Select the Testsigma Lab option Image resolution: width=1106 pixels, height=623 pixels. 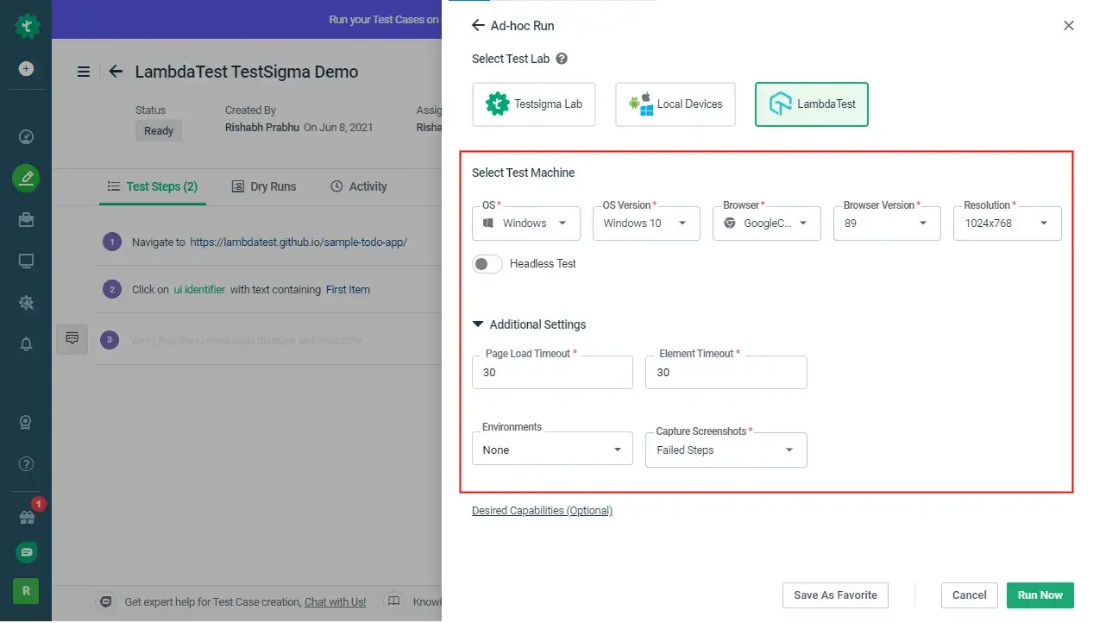[x=534, y=104]
